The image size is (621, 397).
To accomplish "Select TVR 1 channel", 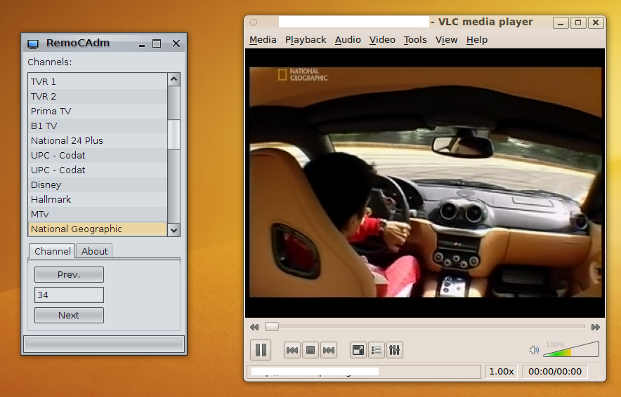I will 98,82.
